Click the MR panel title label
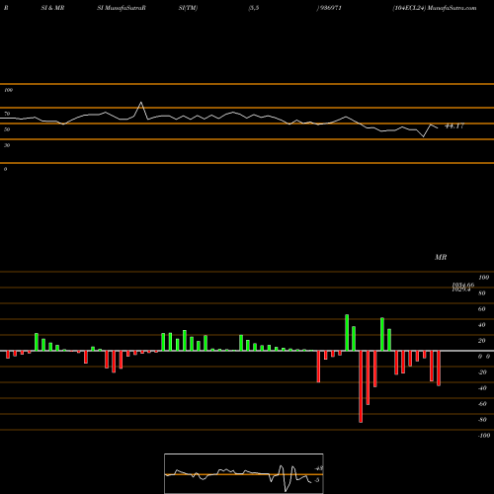Image resolution: width=494 pixels, height=494 pixels. coord(441,257)
